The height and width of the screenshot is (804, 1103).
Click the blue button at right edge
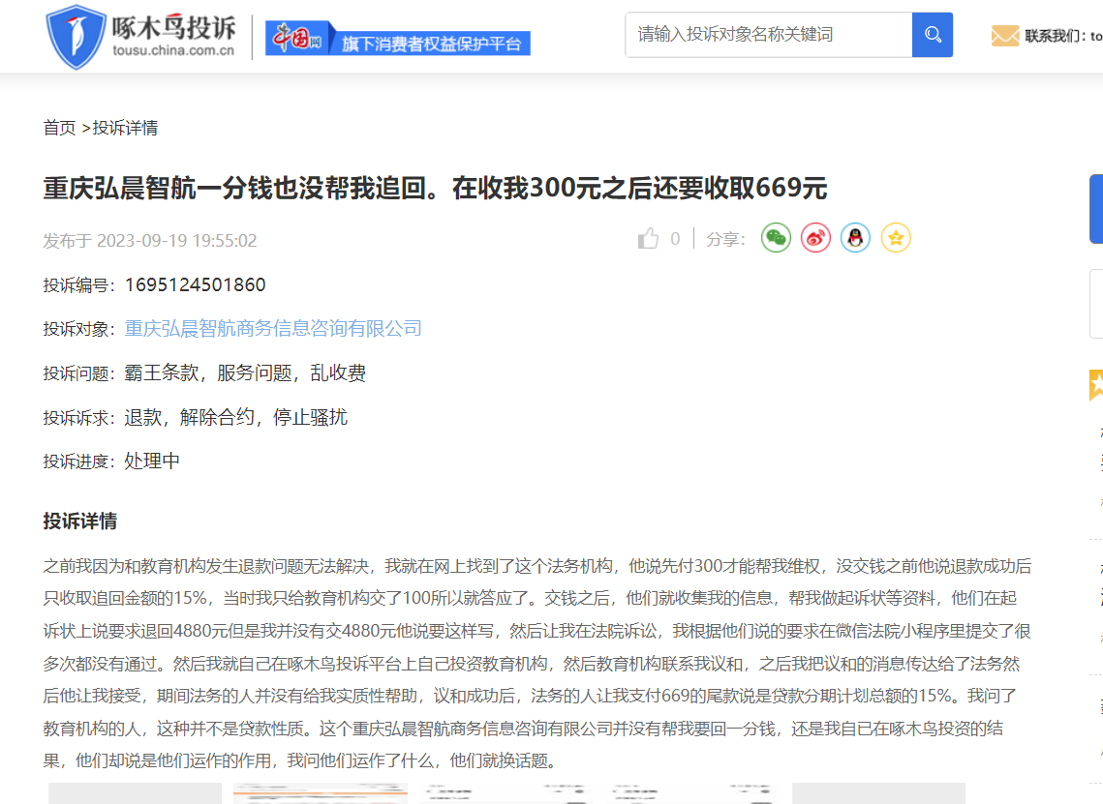(1096, 208)
